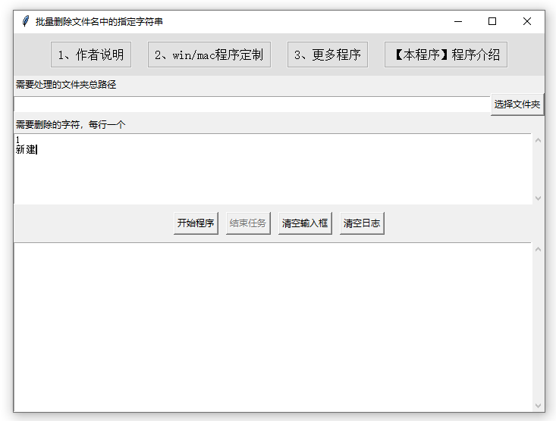Screen dimensions: 556x421
Task: Click 【本程序】程序介绍 button
Action: pyautogui.click(x=446, y=55)
